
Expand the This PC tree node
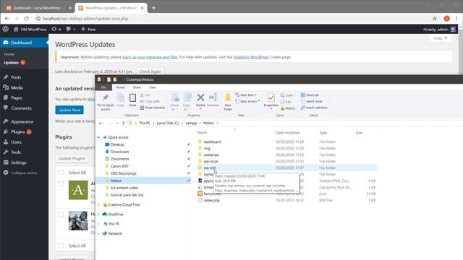pos(98,224)
